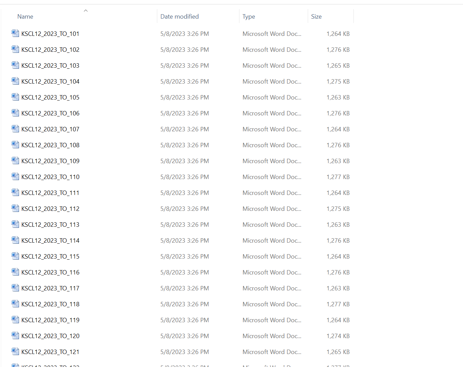Select file KSCL12_2023_TO_105 by its name
Viewport: 463px width, 375px height.
50,97
